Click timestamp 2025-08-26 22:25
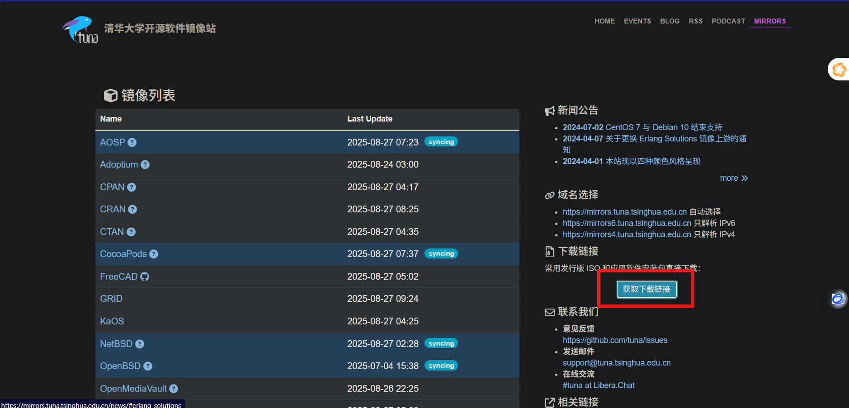Screen dimensions: 849x408 pyautogui.click(x=383, y=389)
